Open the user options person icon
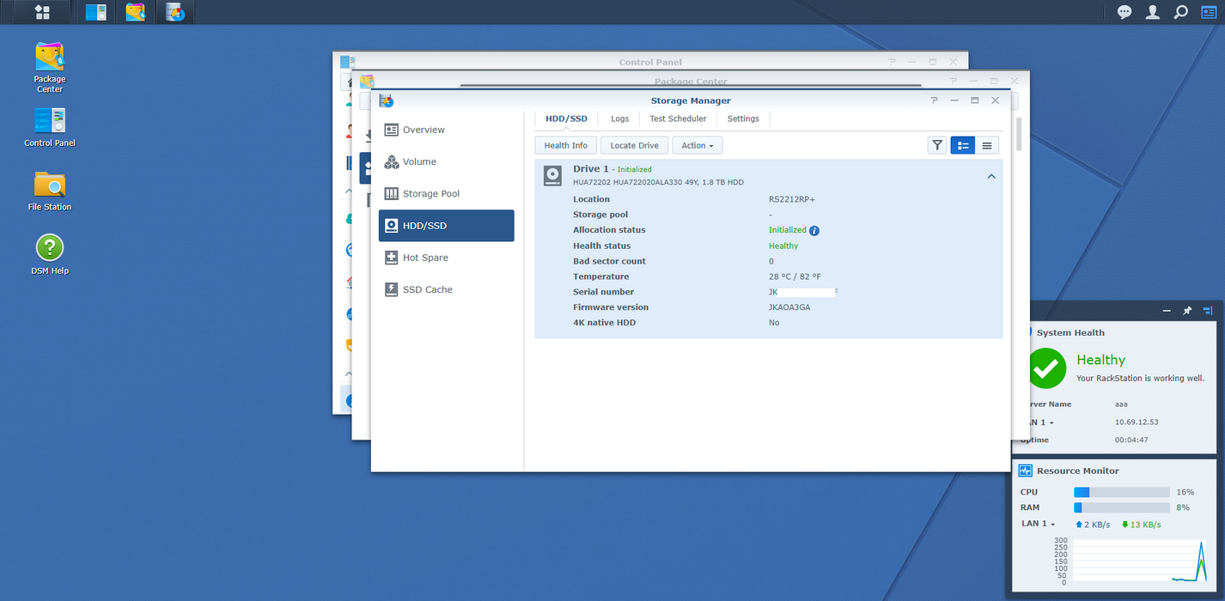Viewport: 1225px width, 601px height. (1153, 12)
